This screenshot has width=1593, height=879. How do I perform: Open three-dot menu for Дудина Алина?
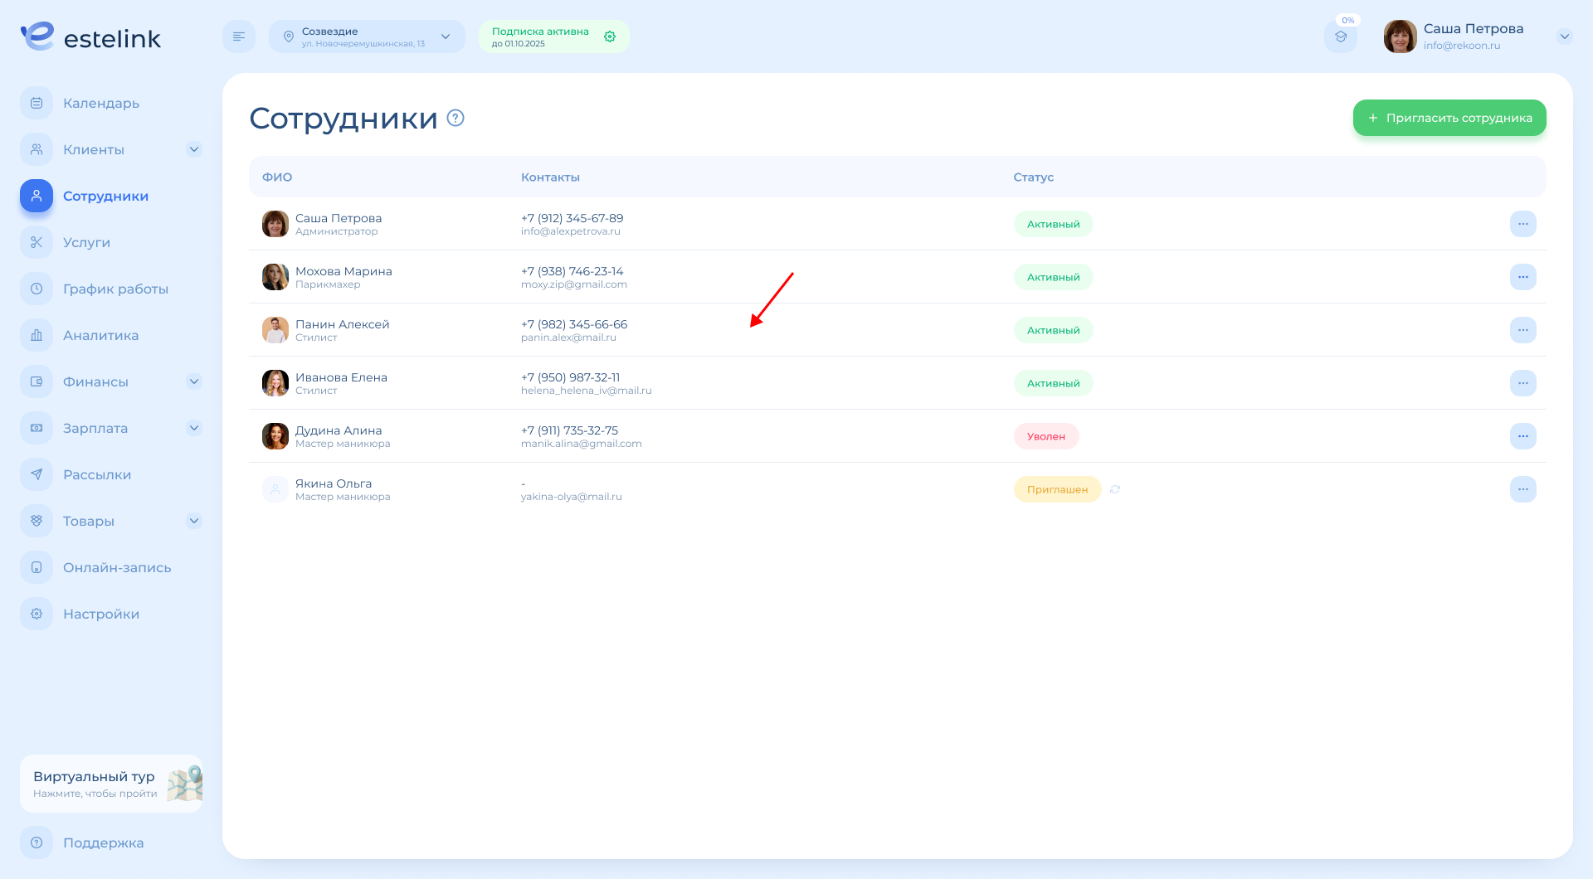(1522, 436)
